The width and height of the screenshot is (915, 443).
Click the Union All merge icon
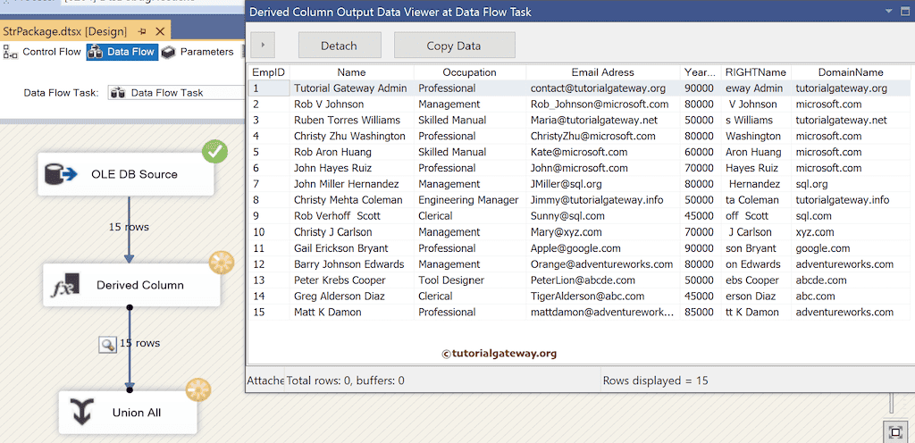[x=83, y=413]
